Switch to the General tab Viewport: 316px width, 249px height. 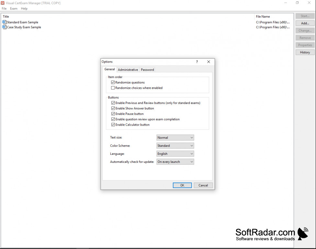[x=109, y=69]
